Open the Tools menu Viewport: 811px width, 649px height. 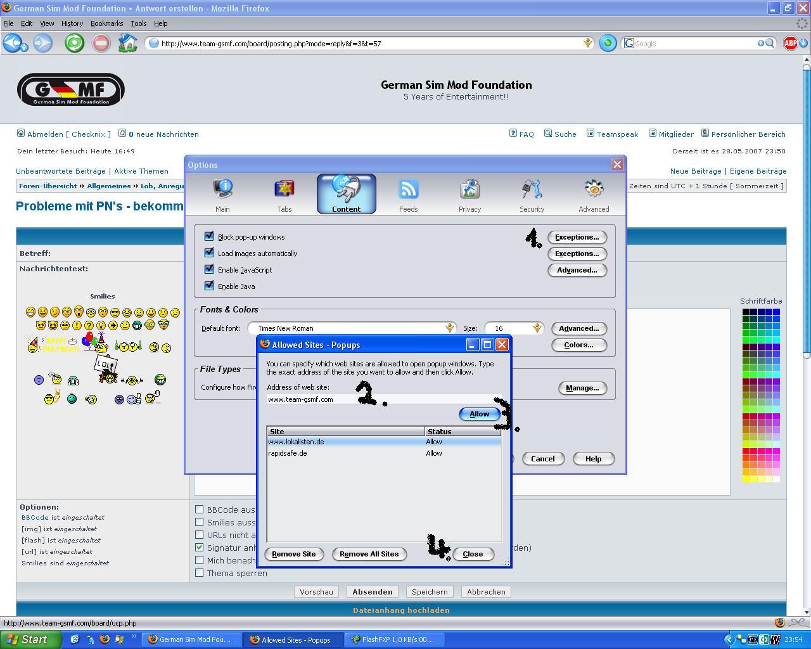tap(138, 23)
